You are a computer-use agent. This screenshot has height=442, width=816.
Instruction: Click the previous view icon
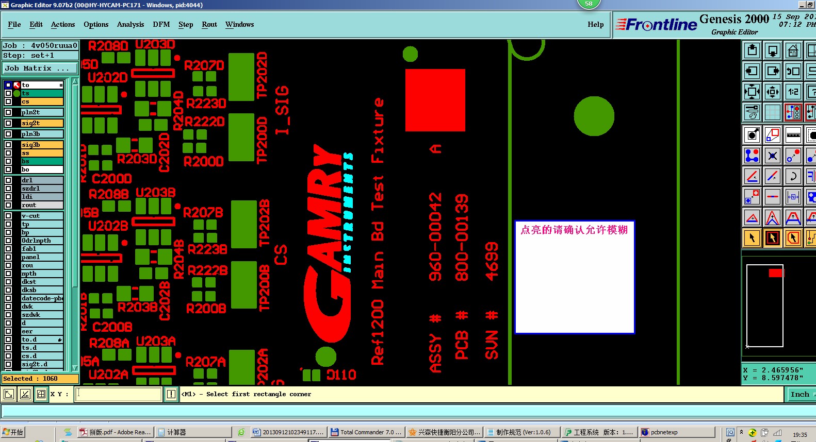coord(793,71)
